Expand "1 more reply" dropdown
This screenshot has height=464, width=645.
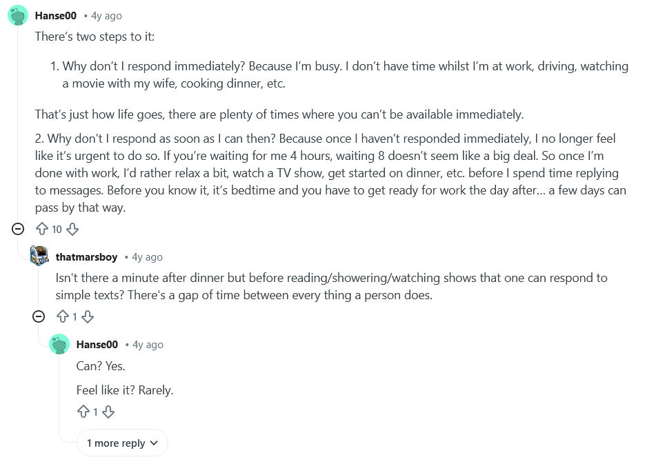tap(123, 443)
